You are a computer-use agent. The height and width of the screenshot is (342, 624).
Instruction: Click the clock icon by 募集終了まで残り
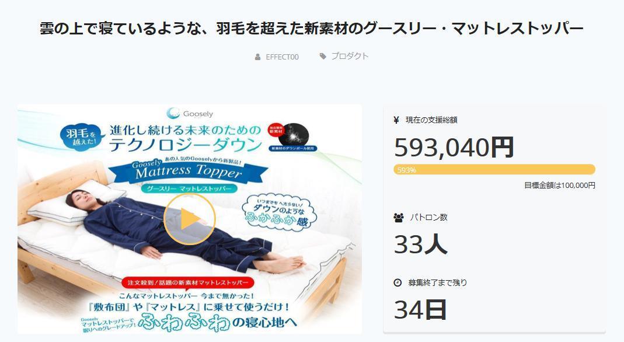pyautogui.click(x=398, y=282)
